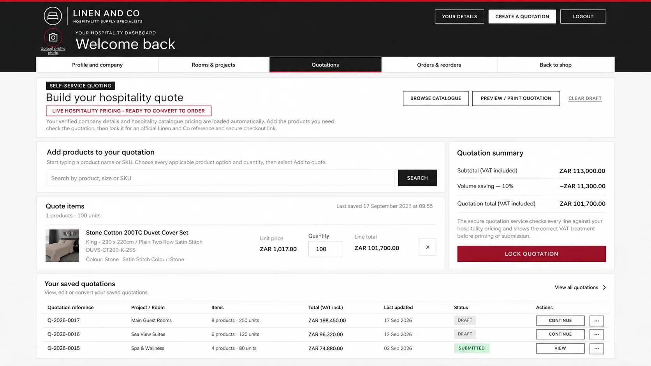This screenshot has width=651, height=366.
Task: Click the Spa & Wellness project cell
Action: coord(148,348)
